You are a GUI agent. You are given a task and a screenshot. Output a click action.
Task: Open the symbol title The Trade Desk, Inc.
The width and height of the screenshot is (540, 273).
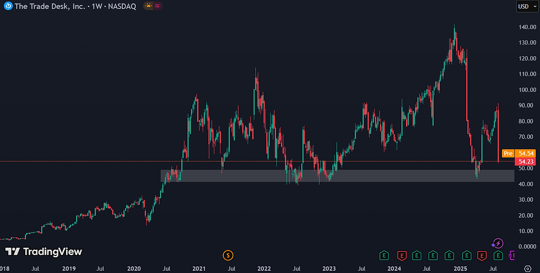click(x=50, y=6)
